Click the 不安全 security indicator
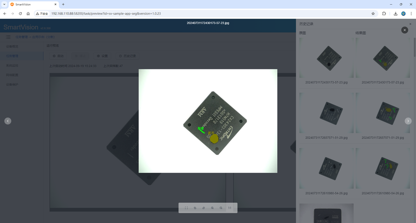Screen dimensions: 416x223 click(42, 13)
